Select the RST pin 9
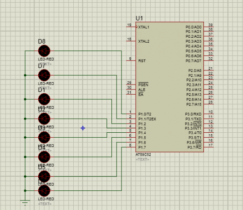Screen dimensions: 243x210 point(131,60)
